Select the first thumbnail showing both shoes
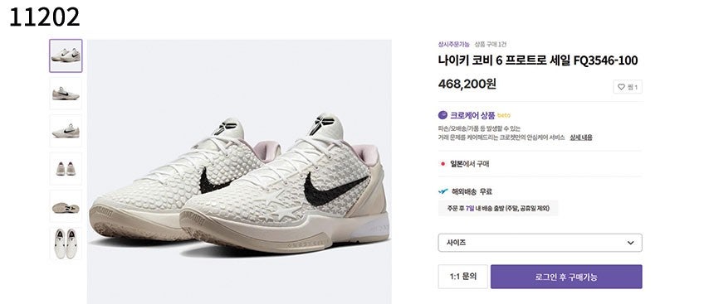 pos(66,55)
